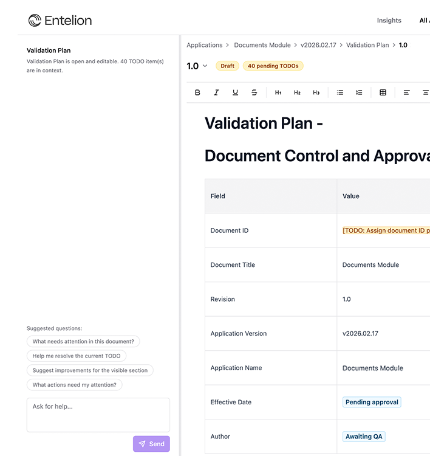The image size is (430, 456).
Task: Insert a numbered list
Action: [359, 92]
